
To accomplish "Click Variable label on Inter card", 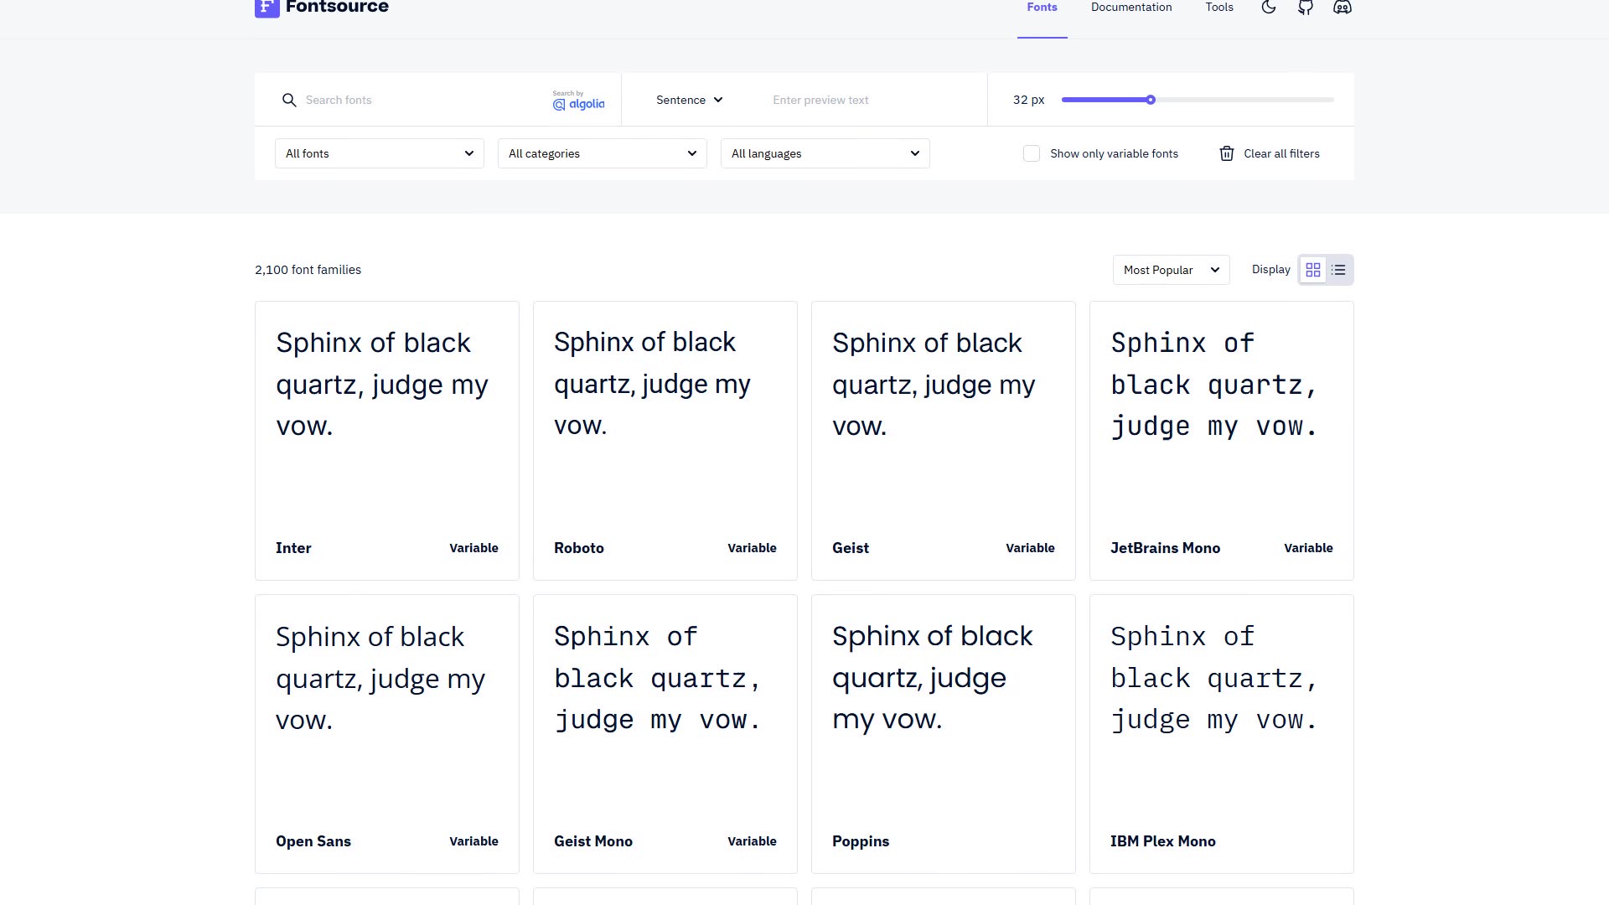I will click(473, 548).
